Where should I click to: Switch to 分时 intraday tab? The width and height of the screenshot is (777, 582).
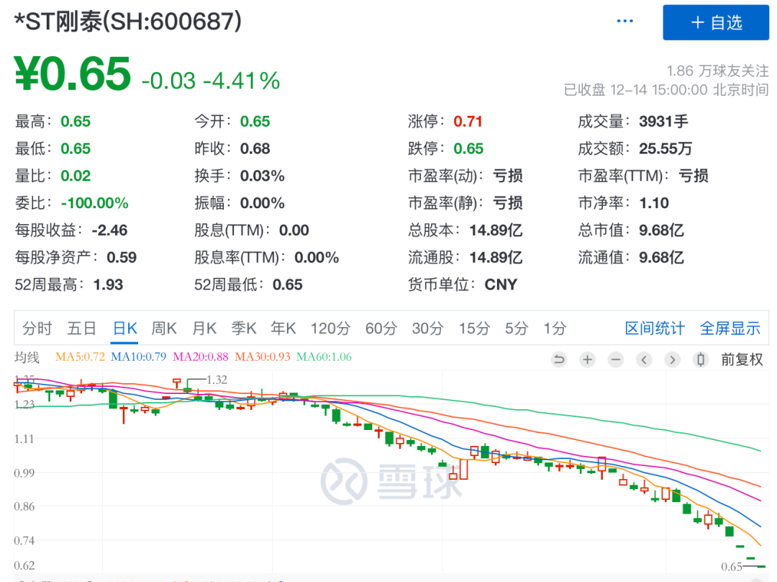coord(37,328)
